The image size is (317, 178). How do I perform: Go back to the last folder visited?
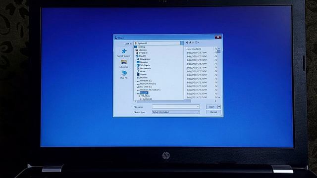pyautogui.click(x=187, y=43)
